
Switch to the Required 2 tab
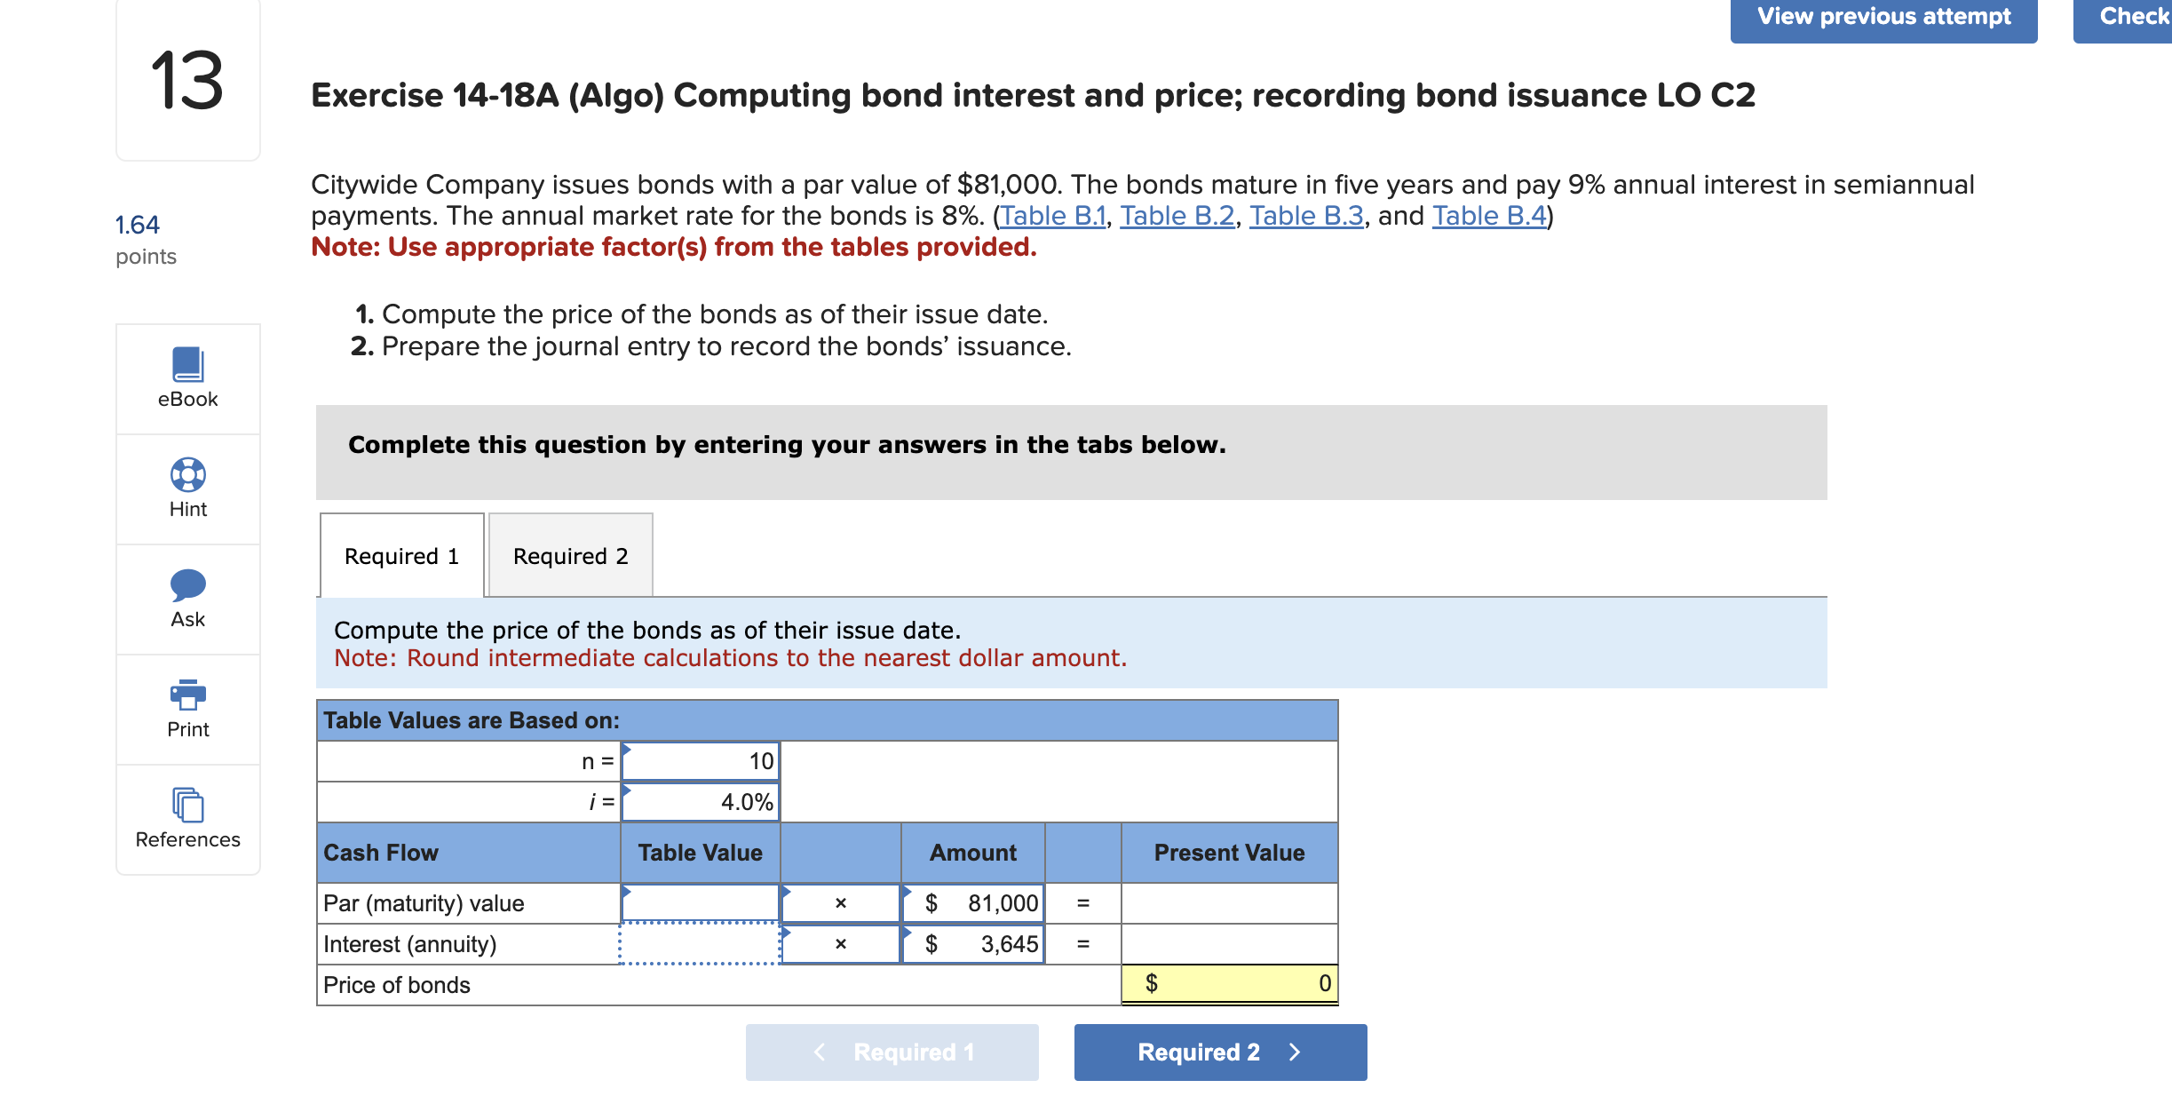[x=569, y=554]
